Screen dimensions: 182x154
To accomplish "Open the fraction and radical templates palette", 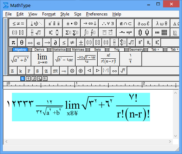I will [36, 32].
